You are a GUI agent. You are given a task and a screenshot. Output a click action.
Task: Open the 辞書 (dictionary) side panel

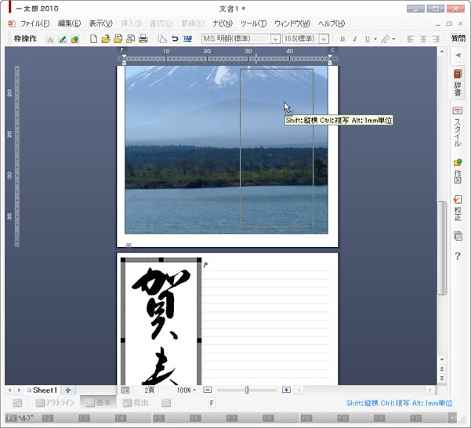tap(458, 83)
